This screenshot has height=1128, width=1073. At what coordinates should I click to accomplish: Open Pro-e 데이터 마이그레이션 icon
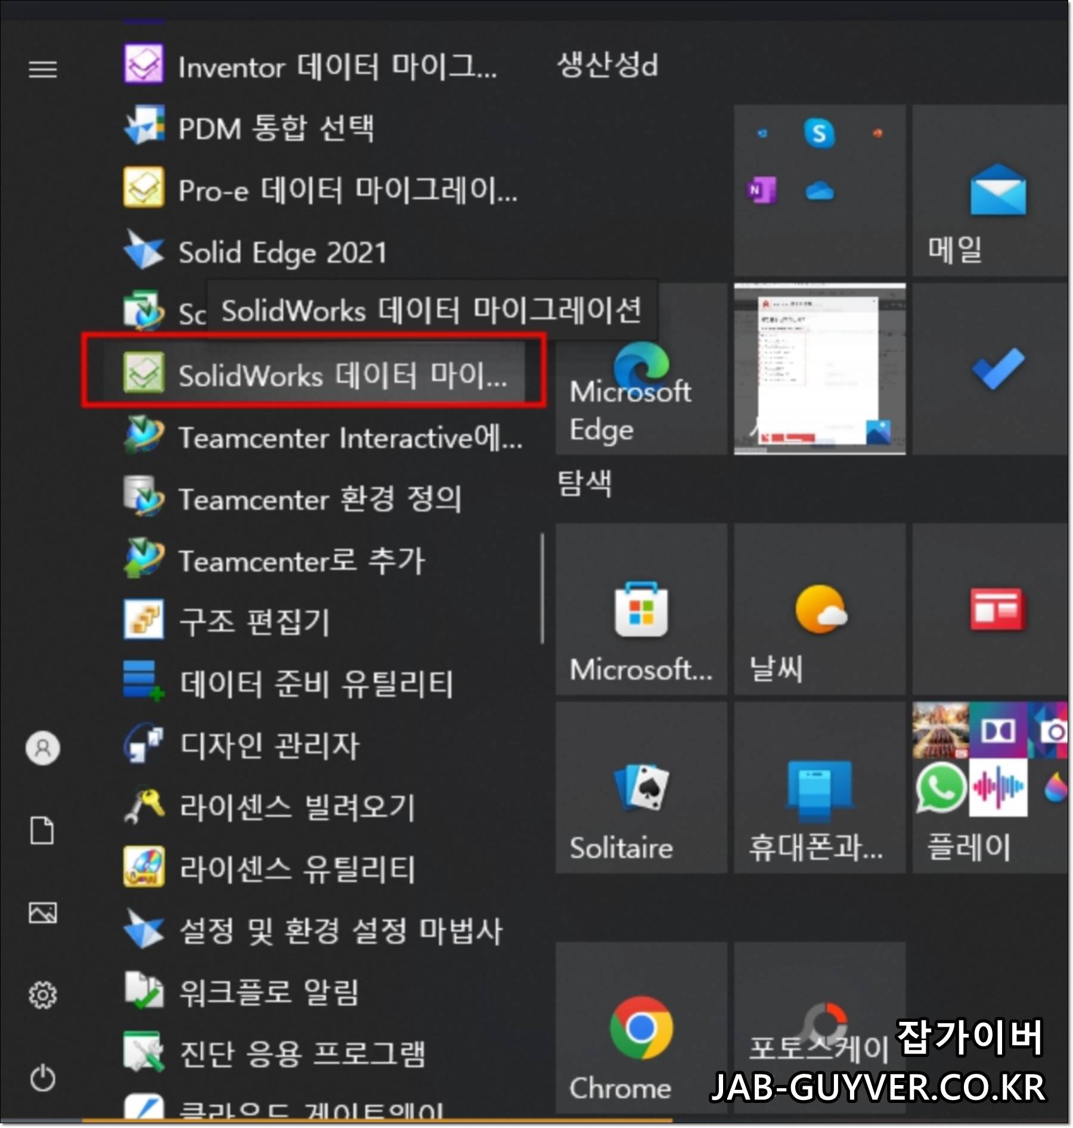click(143, 188)
